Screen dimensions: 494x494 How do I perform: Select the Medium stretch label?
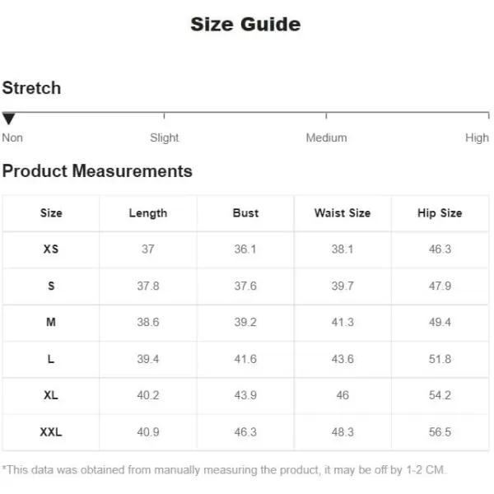(326, 137)
